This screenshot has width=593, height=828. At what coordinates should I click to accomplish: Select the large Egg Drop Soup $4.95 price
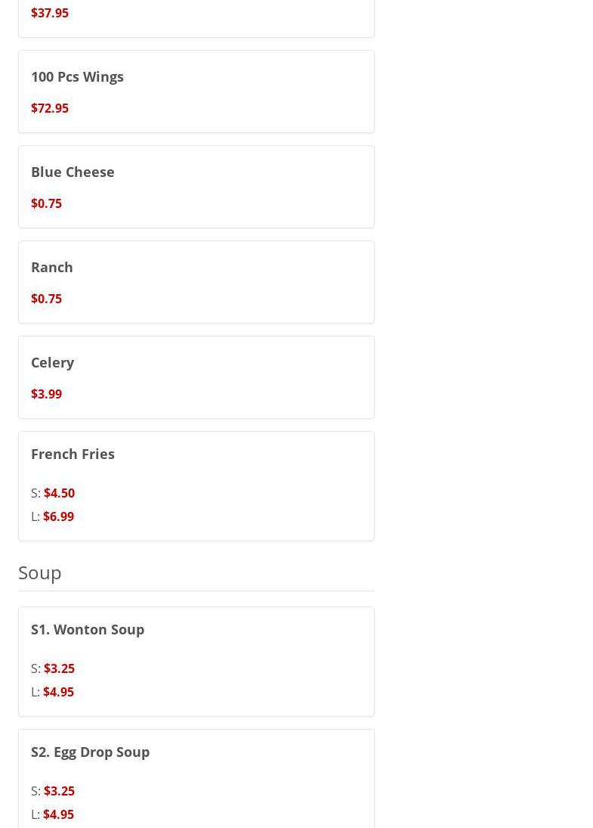[58, 814]
